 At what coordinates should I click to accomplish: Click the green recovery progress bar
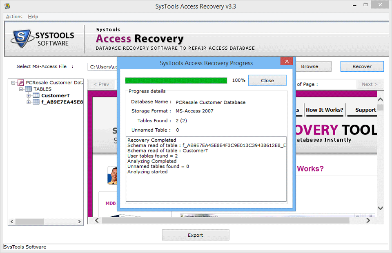tap(176, 80)
